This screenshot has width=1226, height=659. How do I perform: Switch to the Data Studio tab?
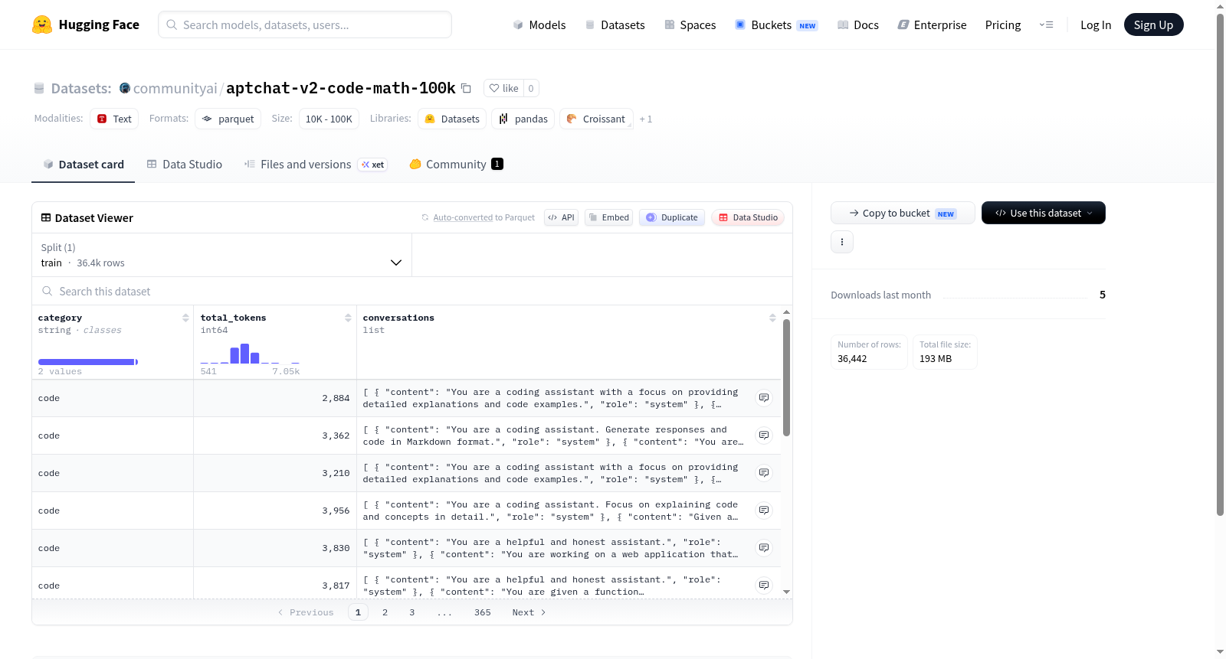185,164
